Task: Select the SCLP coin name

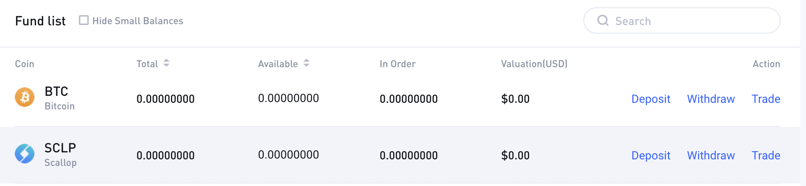Action: tap(60, 147)
